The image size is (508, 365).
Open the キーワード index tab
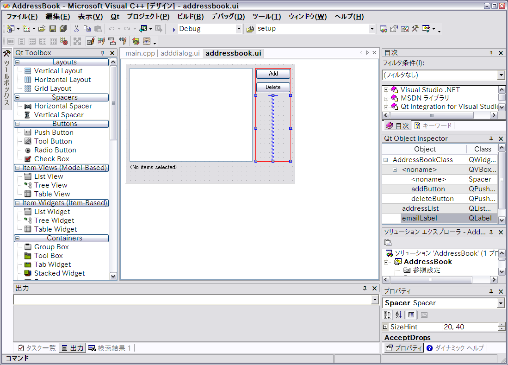[433, 126]
